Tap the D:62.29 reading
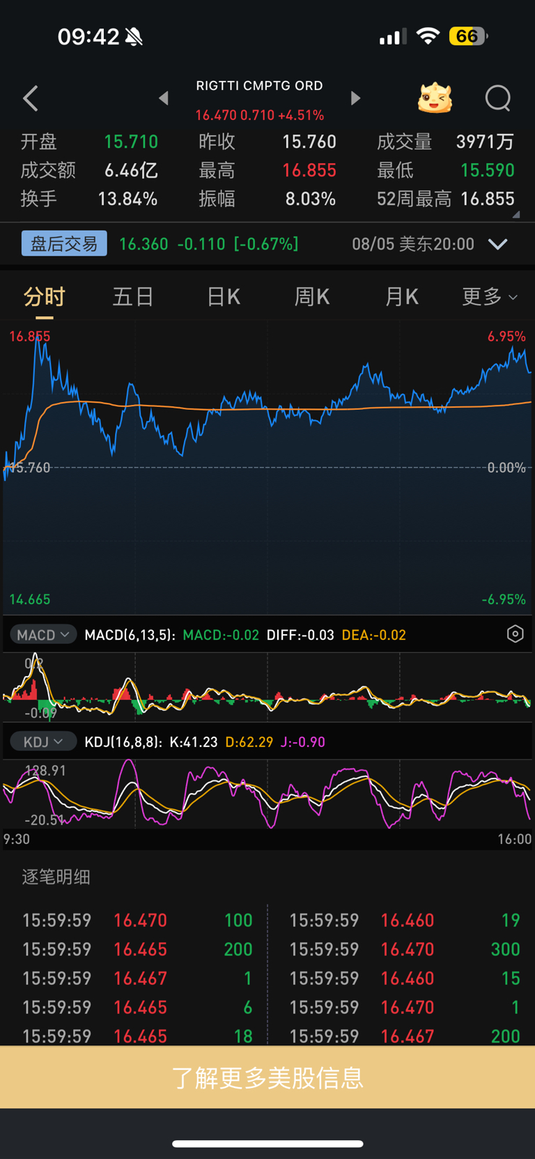Viewport: 535px width, 1159px height. (x=249, y=742)
